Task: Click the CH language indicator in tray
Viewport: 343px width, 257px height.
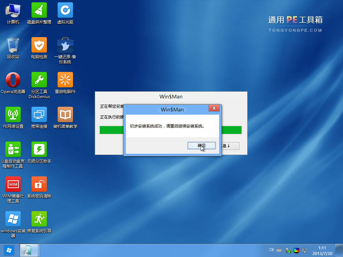Action: [271, 250]
